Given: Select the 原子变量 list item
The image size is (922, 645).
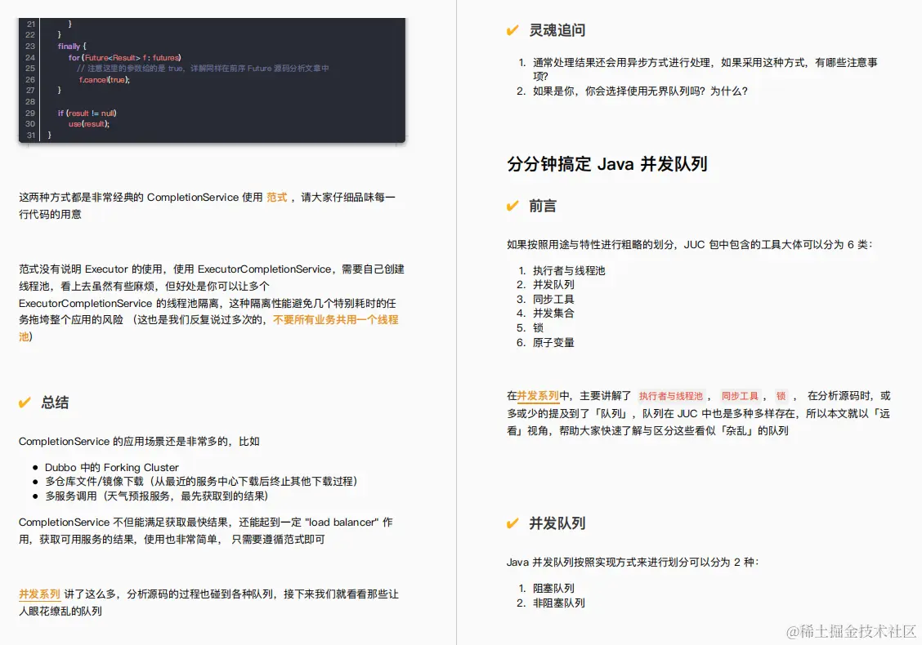Looking at the screenshot, I should (x=552, y=343).
